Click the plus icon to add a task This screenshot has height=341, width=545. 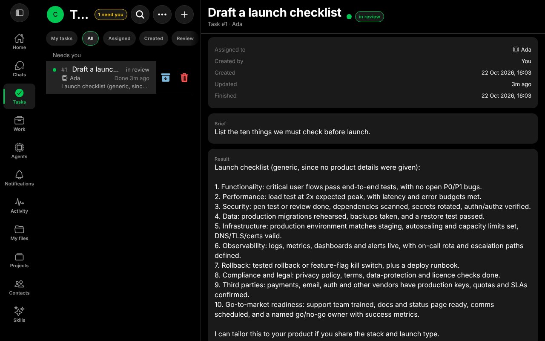click(184, 14)
